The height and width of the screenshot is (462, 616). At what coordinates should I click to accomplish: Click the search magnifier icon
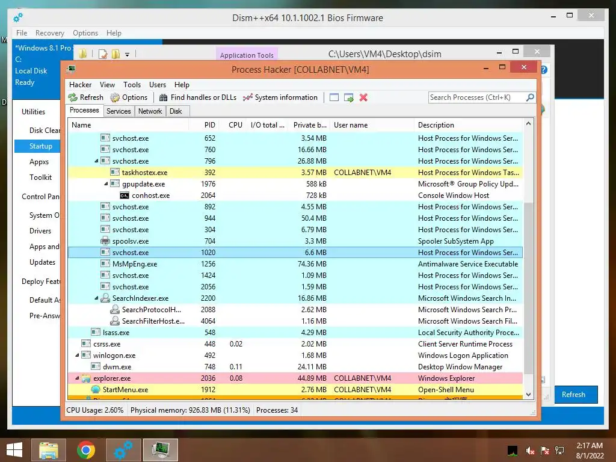pos(530,97)
